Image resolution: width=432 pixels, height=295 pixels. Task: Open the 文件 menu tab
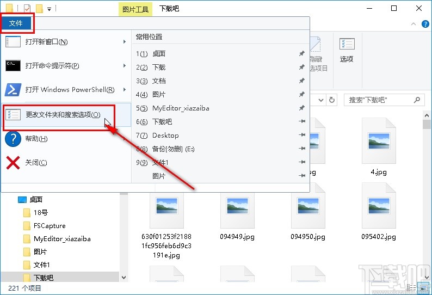16,23
